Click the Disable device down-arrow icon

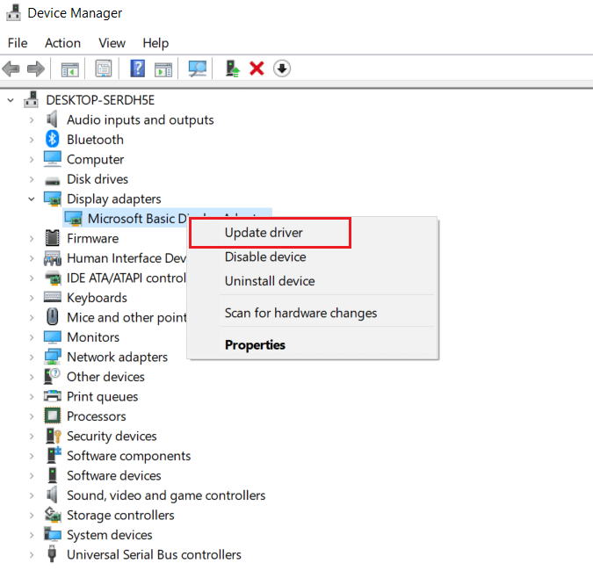point(282,69)
